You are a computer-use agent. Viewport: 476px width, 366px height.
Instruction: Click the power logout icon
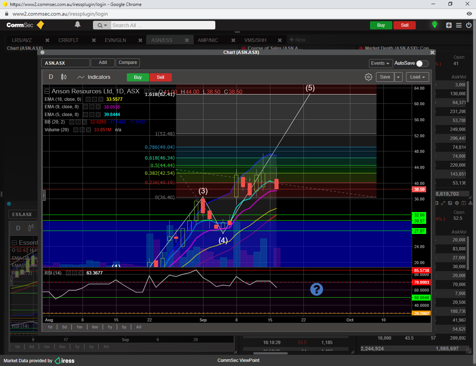coord(469,25)
